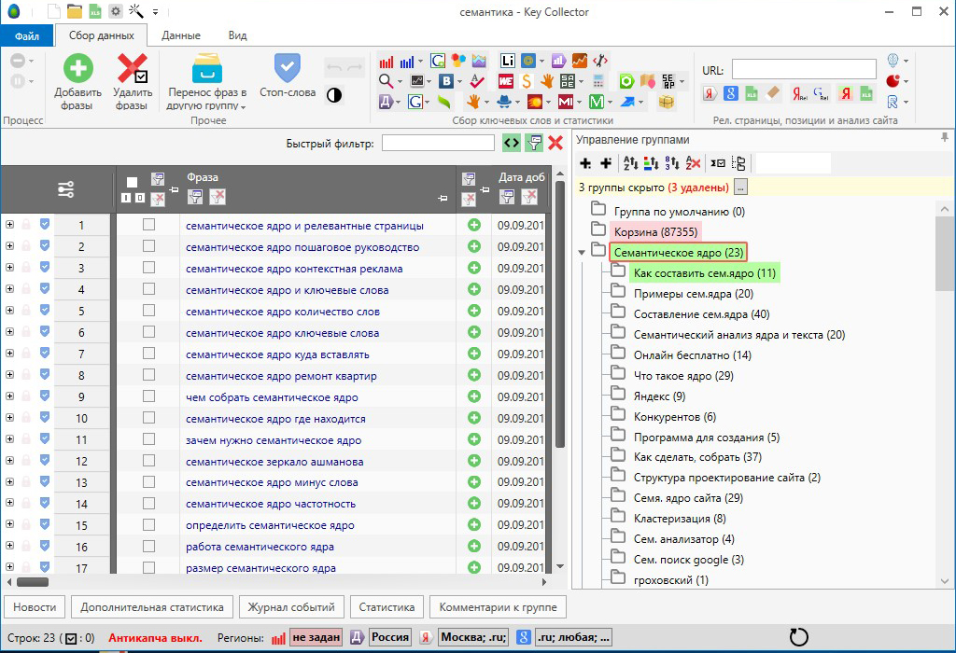
Task: Tick checkbox for 'семантическое зеркало ашманова'
Action: (148, 461)
